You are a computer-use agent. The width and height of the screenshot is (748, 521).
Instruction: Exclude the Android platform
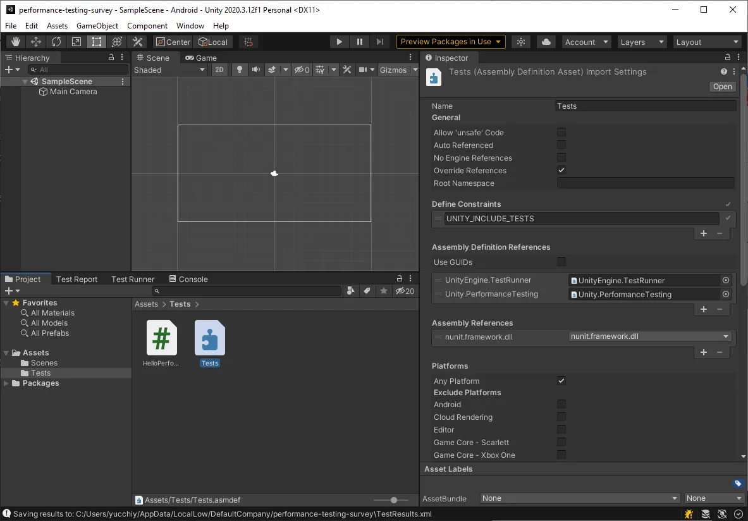[x=561, y=404]
